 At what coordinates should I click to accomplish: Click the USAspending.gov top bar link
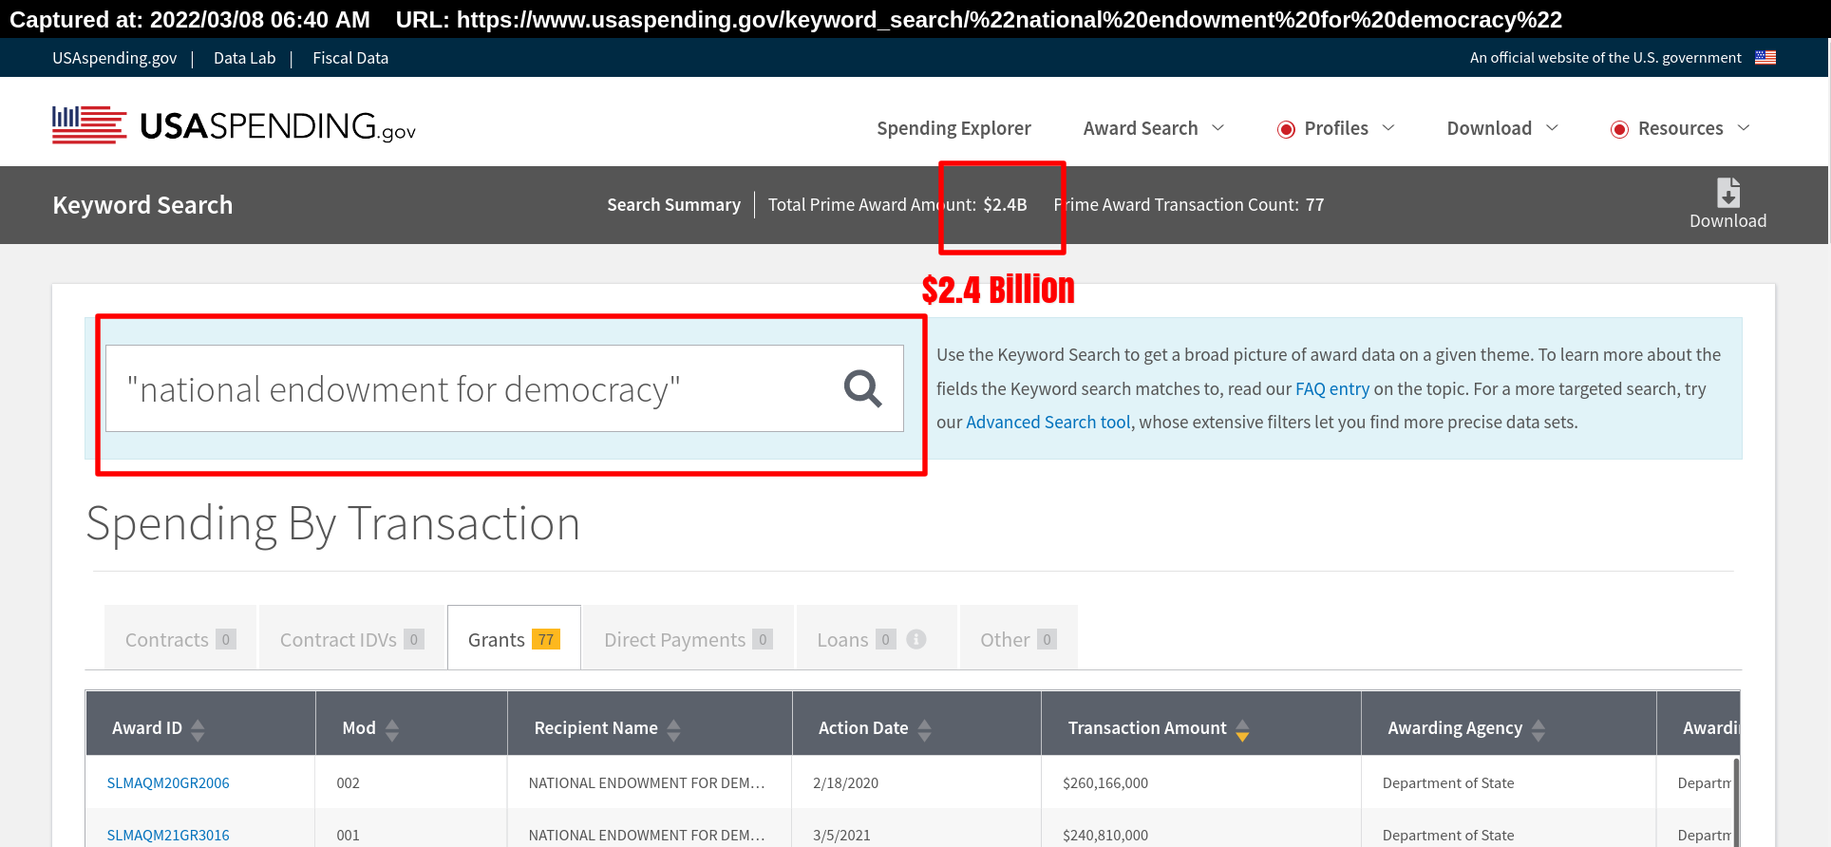click(x=115, y=58)
